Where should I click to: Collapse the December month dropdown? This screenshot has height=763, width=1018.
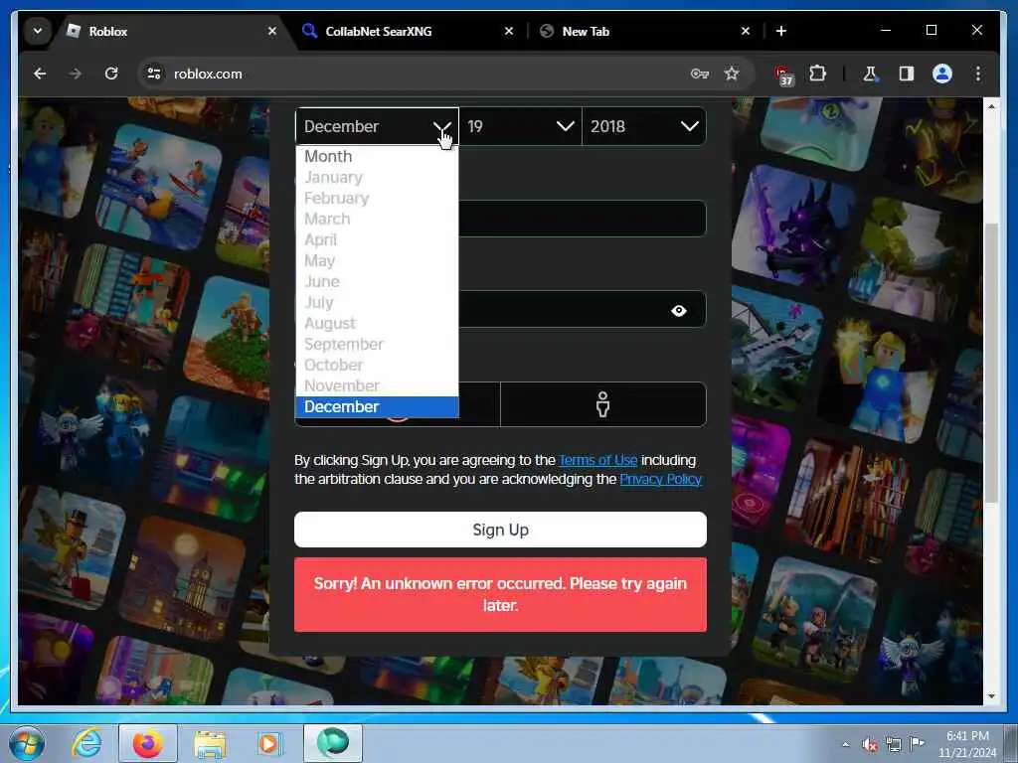click(377, 126)
